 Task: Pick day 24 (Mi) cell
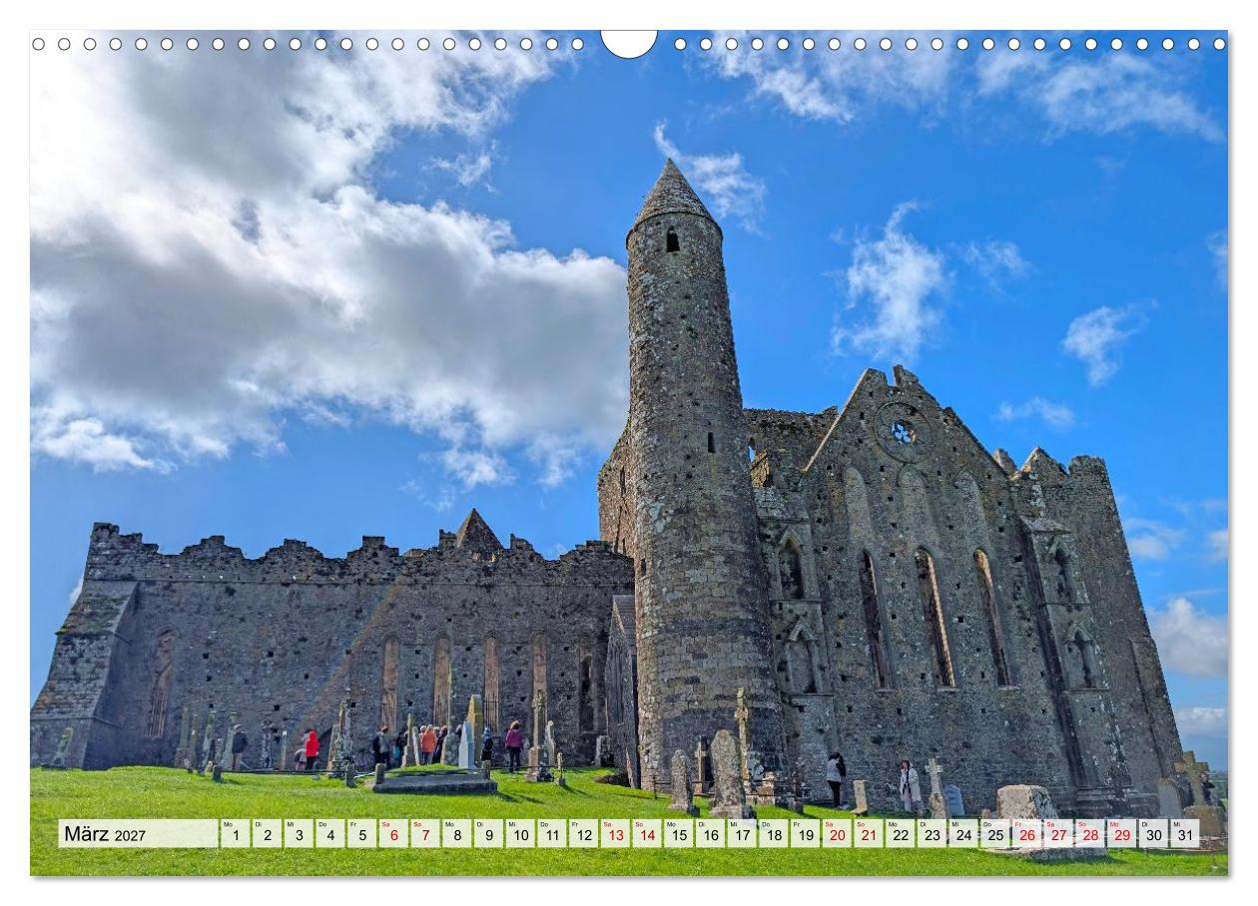(963, 834)
